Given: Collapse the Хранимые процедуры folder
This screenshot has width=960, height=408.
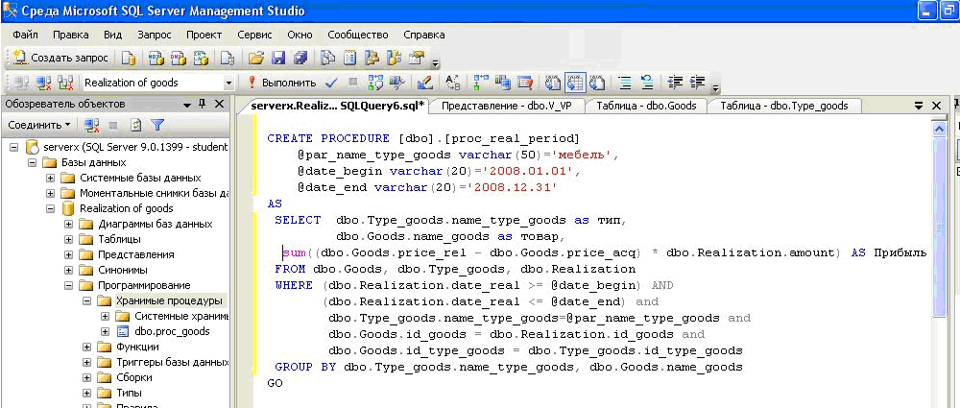Looking at the screenshot, I should coord(86,300).
